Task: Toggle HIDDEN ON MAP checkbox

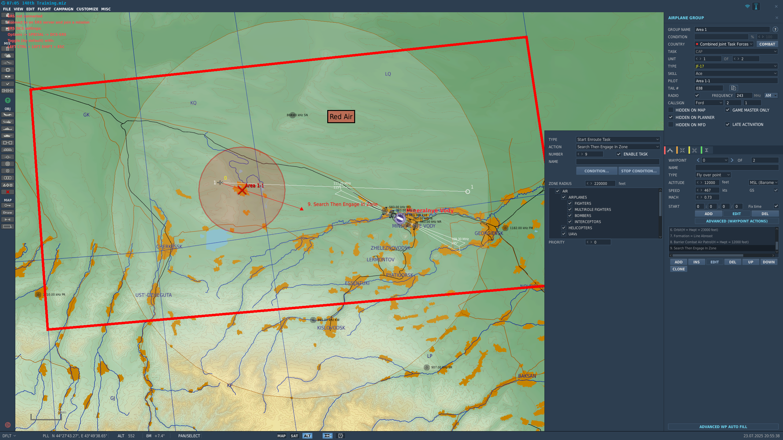Action: click(x=671, y=110)
